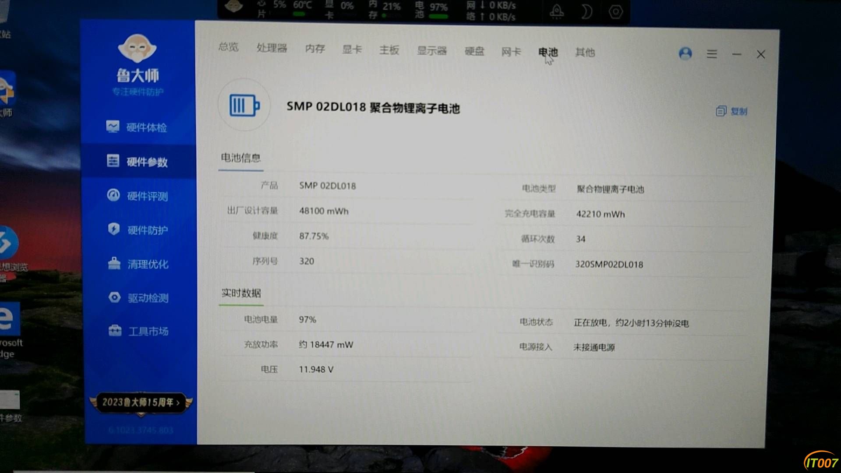Click the 48100 mWh design capacity value

pyautogui.click(x=324, y=211)
